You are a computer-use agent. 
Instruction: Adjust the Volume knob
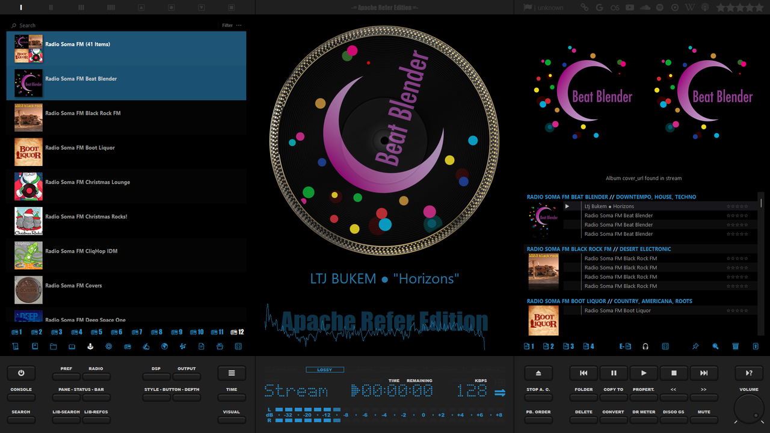[749, 409]
